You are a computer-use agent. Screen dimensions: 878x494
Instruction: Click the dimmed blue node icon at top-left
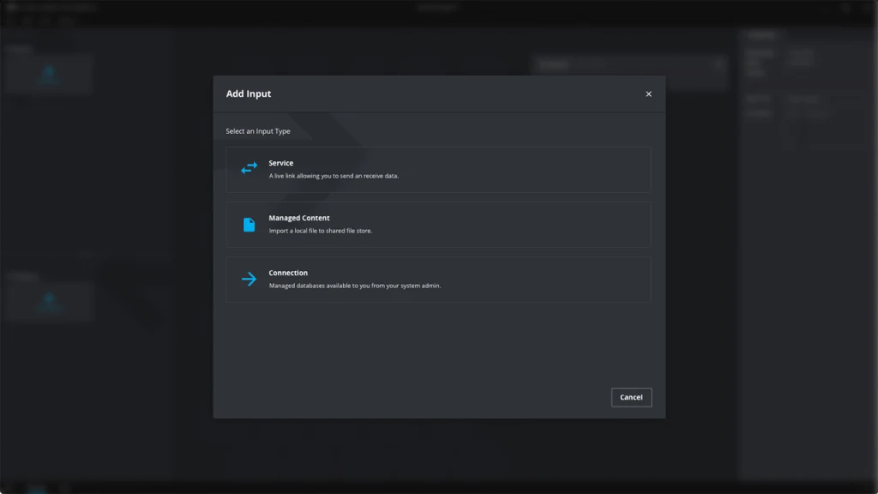[49, 74]
